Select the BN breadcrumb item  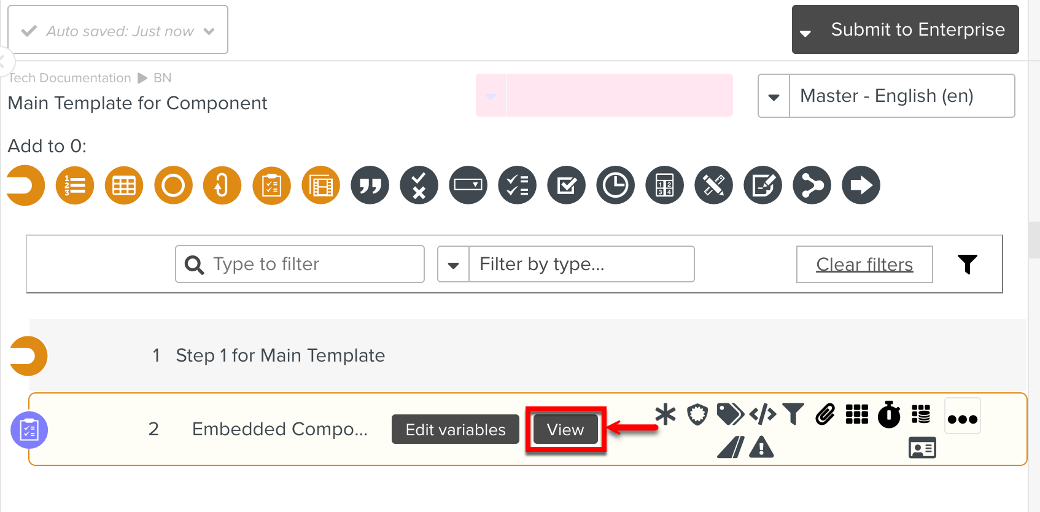[x=162, y=77]
